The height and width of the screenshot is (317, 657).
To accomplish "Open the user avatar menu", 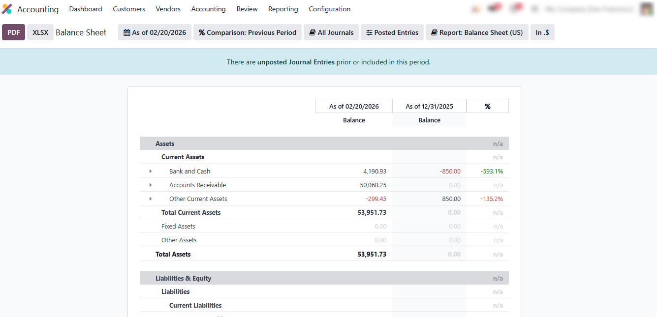I will pyautogui.click(x=646, y=9).
